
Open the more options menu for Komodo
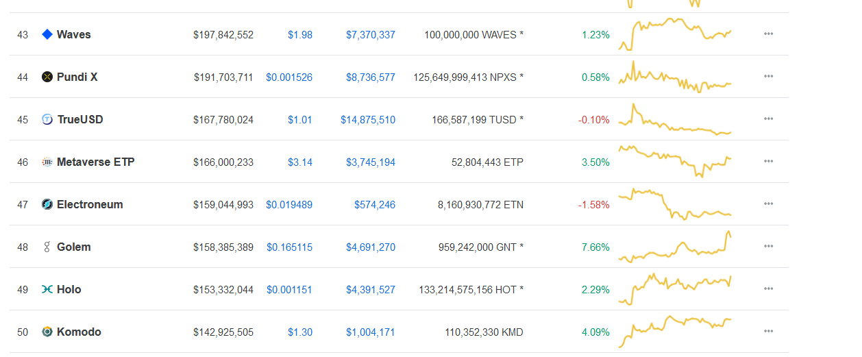tap(768, 332)
